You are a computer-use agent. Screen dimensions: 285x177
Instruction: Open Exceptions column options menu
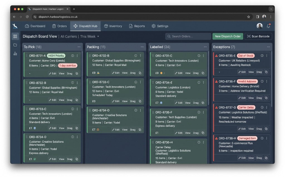pyautogui.click(x=269, y=47)
